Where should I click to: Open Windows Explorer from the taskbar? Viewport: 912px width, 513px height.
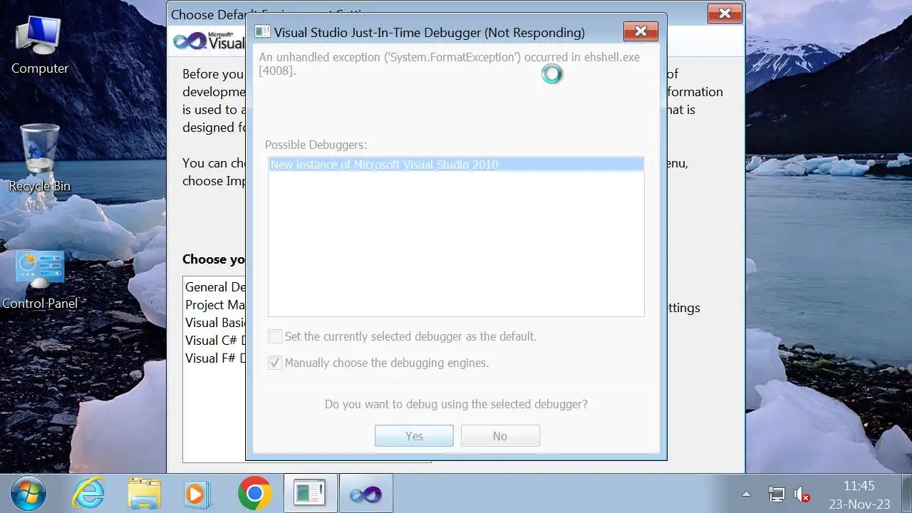144,494
